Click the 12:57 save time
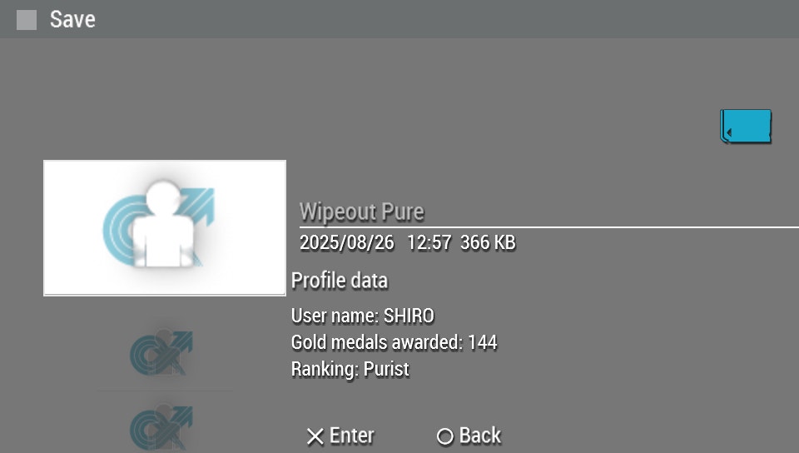 tap(429, 243)
